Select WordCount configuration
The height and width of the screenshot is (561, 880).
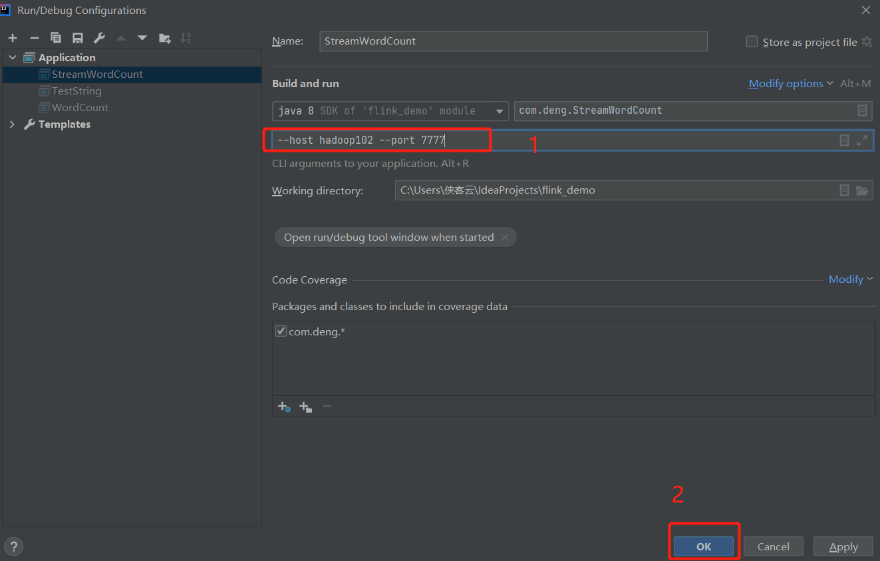(132, 108)
